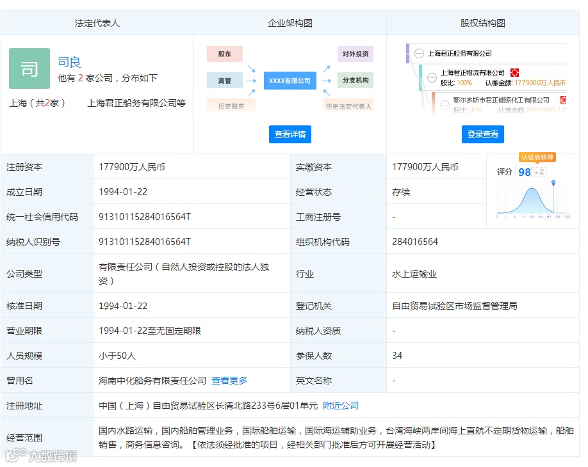Click the 上海（共2家）region text
Screen dimensions: 588x467
37,103
